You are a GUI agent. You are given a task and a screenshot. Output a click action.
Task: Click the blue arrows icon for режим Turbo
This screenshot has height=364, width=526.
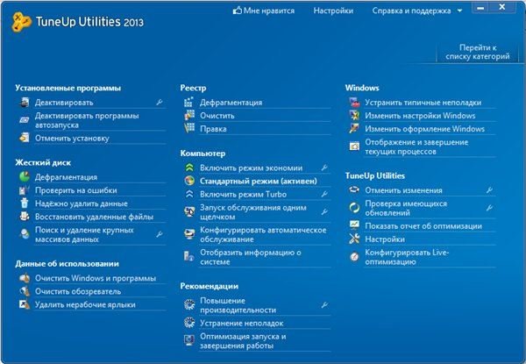(189, 194)
